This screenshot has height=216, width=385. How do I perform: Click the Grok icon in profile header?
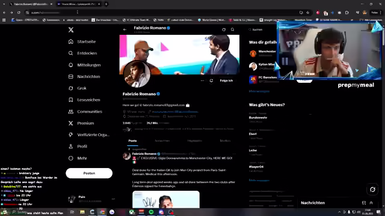pyautogui.click(x=224, y=29)
